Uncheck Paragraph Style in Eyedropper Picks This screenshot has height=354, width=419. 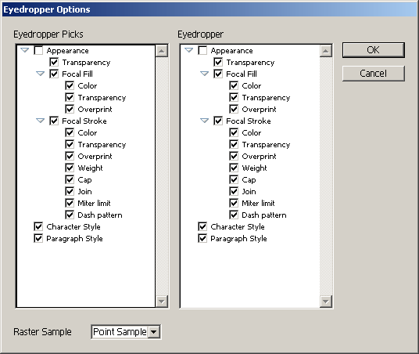click(38, 238)
